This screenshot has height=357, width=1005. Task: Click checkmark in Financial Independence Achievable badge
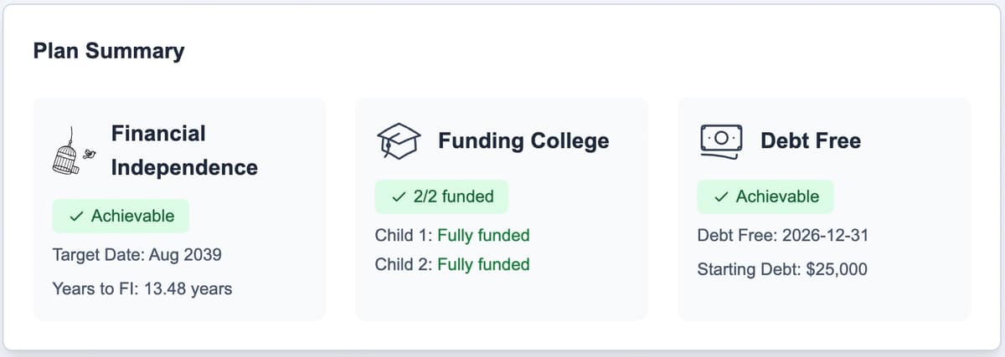point(76,217)
